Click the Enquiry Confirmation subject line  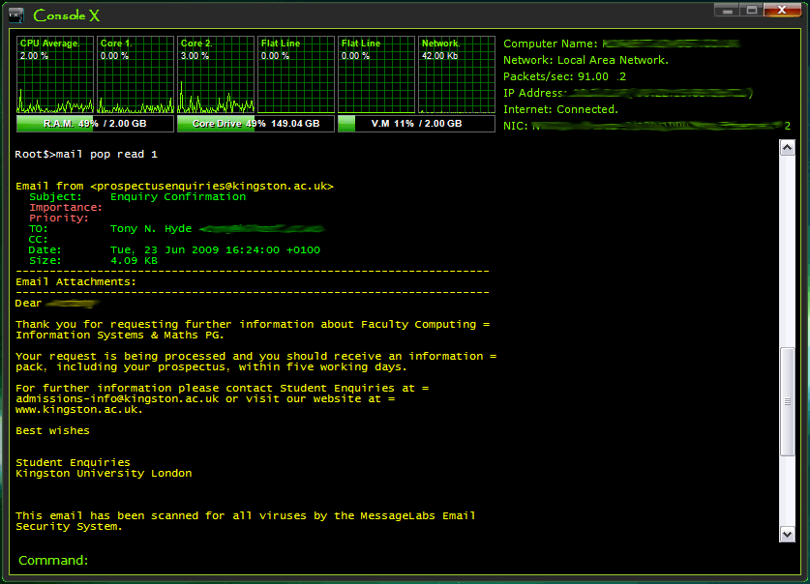178,196
